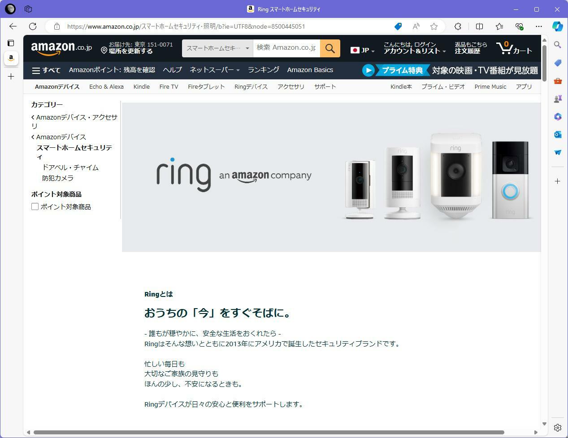
Task: Open search category dropdown スマートホームセキ
Action: point(217,48)
